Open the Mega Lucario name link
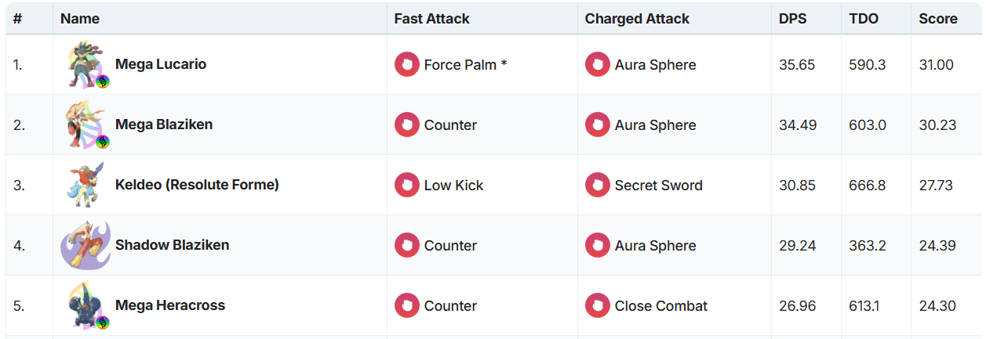Viewport: 986px width, 339px height. [161, 64]
